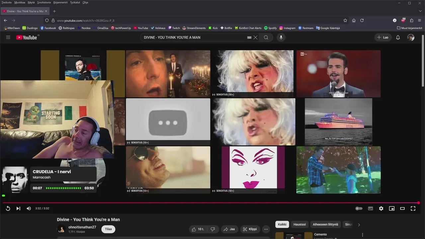Replay the video with the replay icon

click(x=8, y=208)
